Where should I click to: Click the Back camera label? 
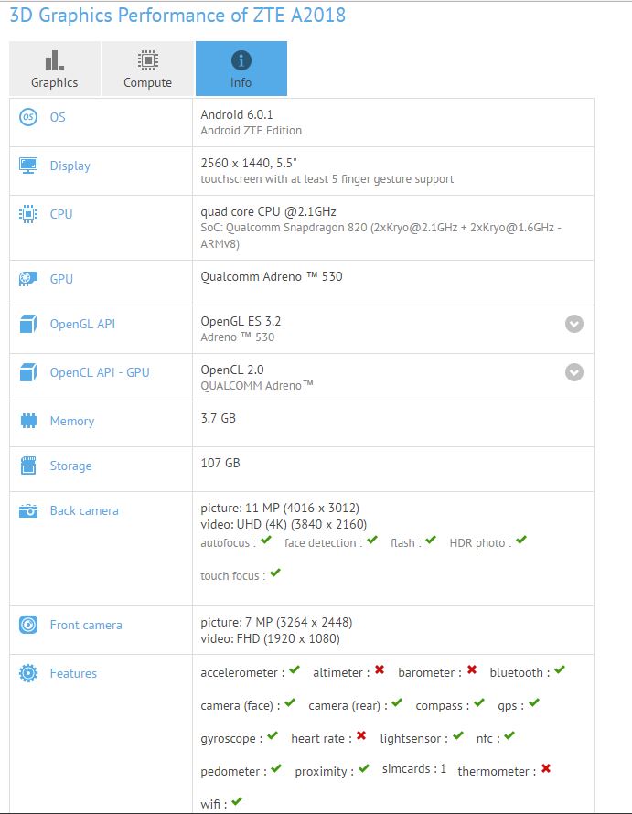click(x=84, y=511)
